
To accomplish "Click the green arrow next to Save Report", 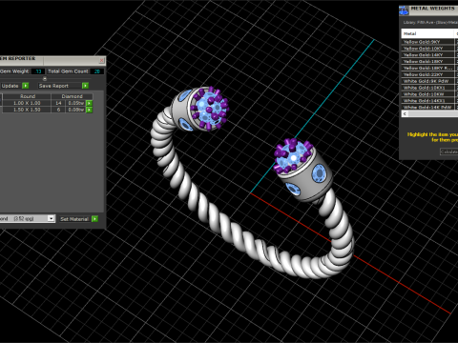I will 85,86.
